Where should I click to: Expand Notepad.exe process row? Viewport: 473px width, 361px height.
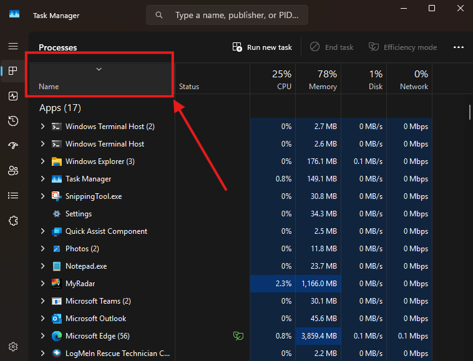42,266
